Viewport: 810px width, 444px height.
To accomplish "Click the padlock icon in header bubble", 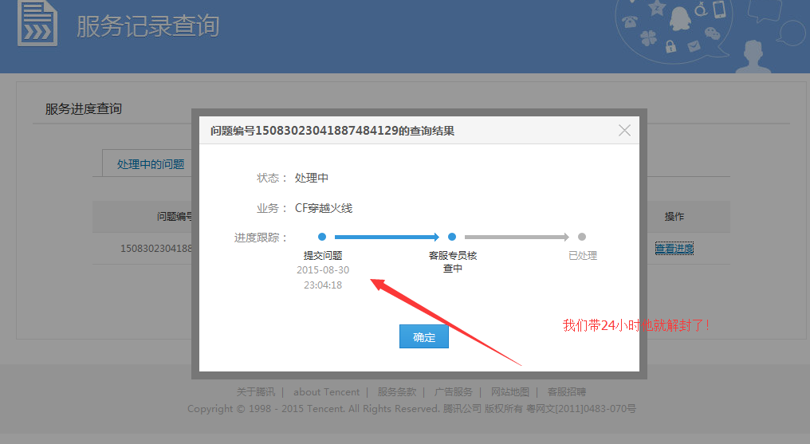I will [x=670, y=46].
